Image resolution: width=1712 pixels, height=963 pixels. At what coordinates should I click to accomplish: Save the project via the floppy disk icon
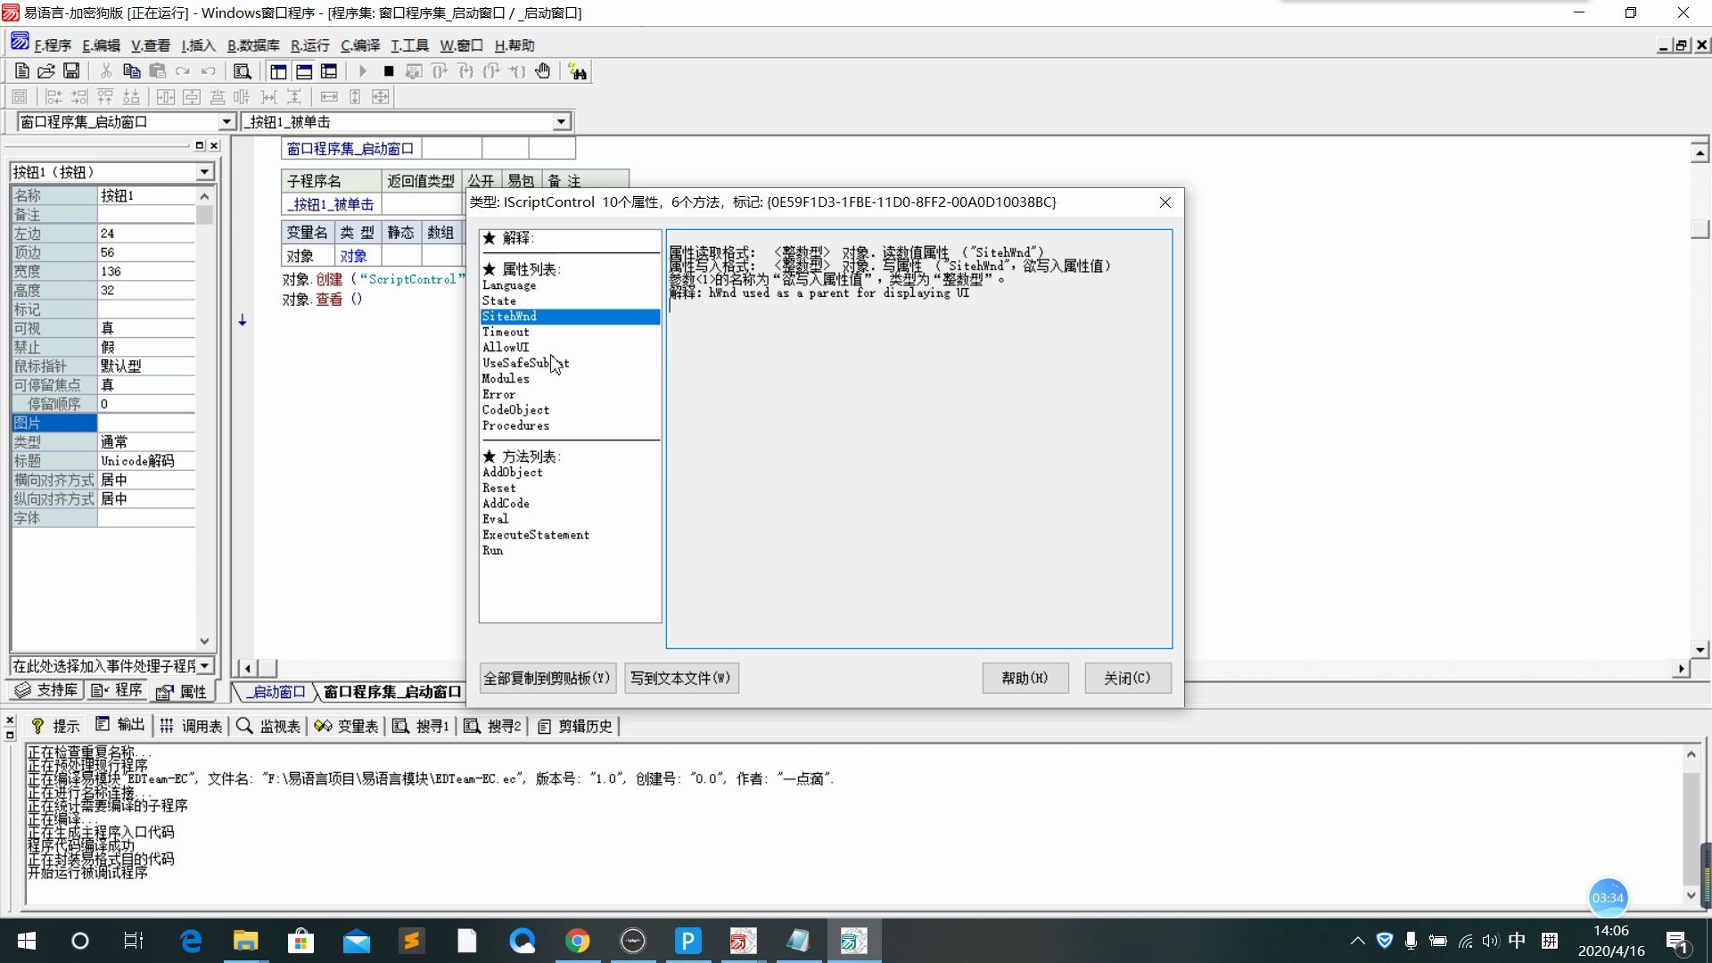pyautogui.click(x=70, y=71)
